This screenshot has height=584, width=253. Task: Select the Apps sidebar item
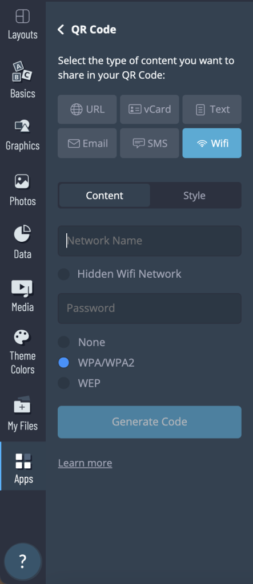23,466
